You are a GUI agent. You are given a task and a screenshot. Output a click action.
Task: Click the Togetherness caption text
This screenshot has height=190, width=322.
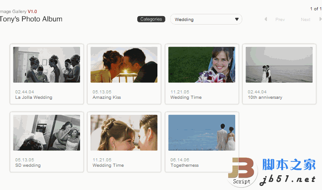184,165
